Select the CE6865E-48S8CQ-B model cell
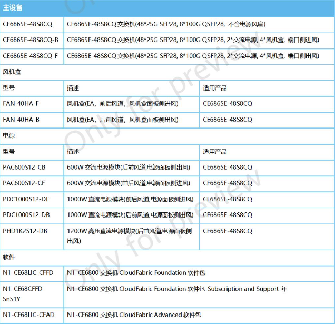This screenshot has height=324, width=335. [31, 40]
